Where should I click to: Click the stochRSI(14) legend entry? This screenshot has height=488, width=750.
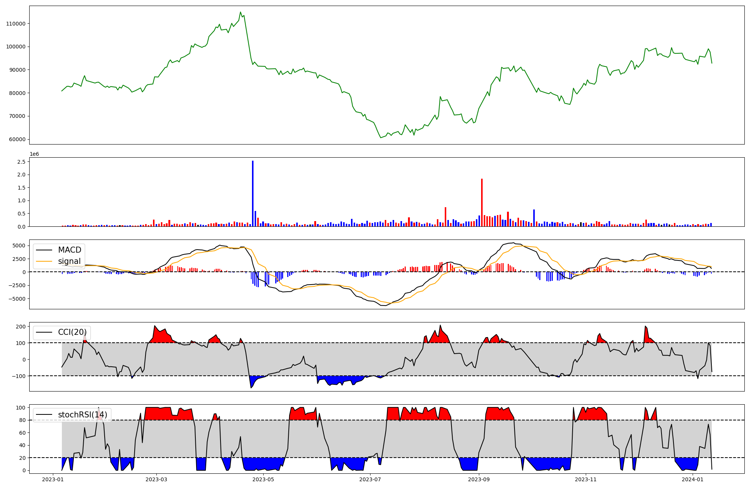pos(82,415)
